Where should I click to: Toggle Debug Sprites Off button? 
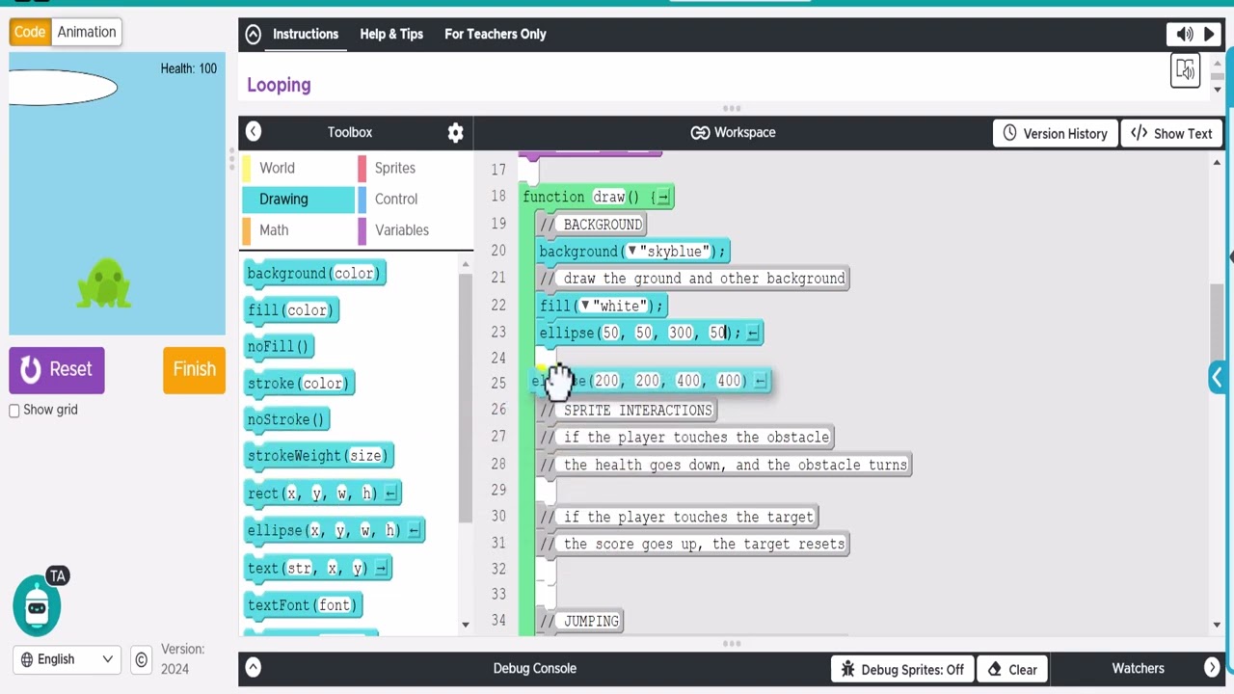coord(901,669)
